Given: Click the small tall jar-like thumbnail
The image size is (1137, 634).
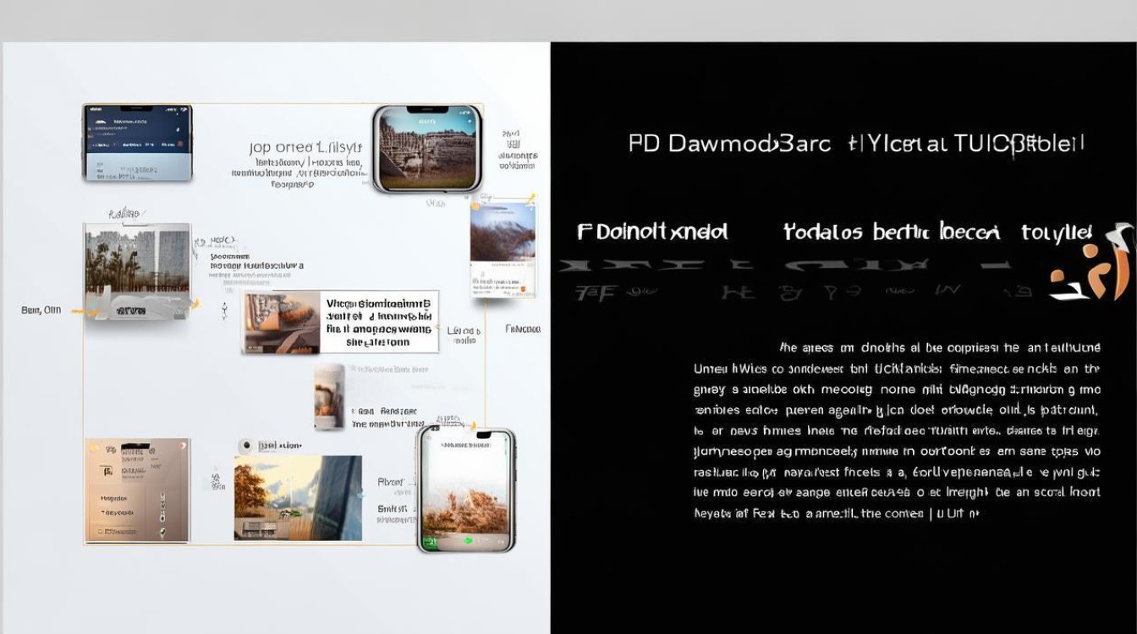Looking at the screenshot, I should [328, 397].
